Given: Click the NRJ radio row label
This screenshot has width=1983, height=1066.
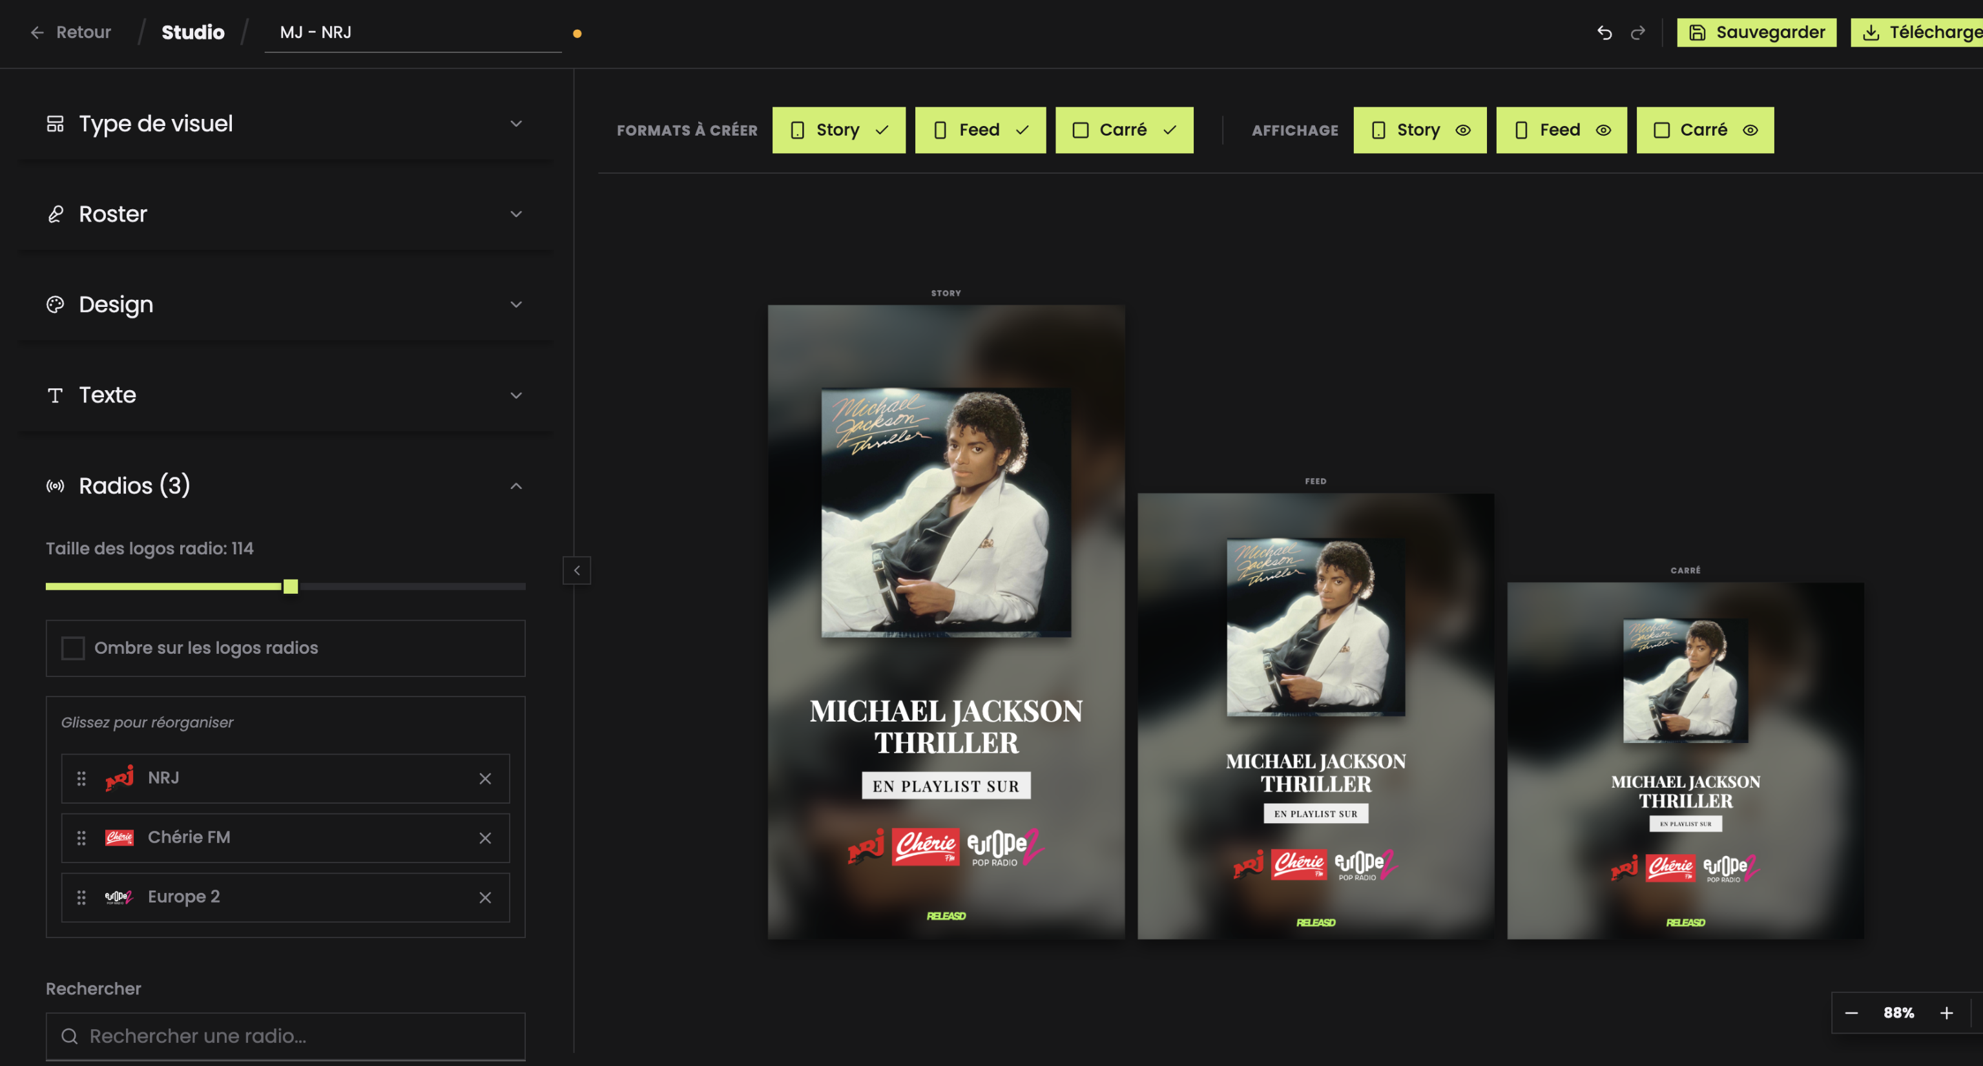Looking at the screenshot, I should click(163, 778).
